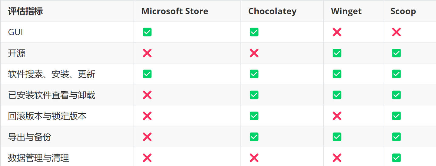The width and height of the screenshot is (436, 166).
Task: Click the Microsoft Store column header
Action: (x=175, y=11)
